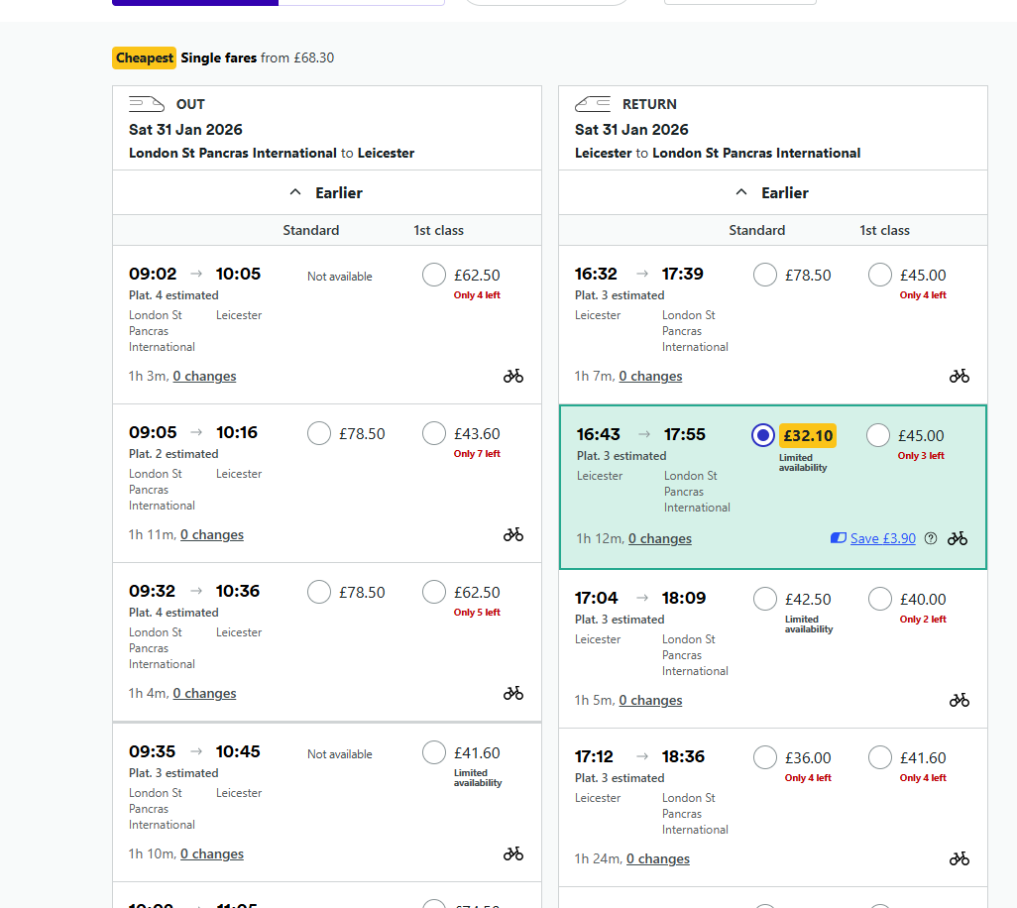Viewport: 1017px width, 908px height.
Task: Open 0 changes details for 09:02 train
Action: pyautogui.click(x=204, y=376)
